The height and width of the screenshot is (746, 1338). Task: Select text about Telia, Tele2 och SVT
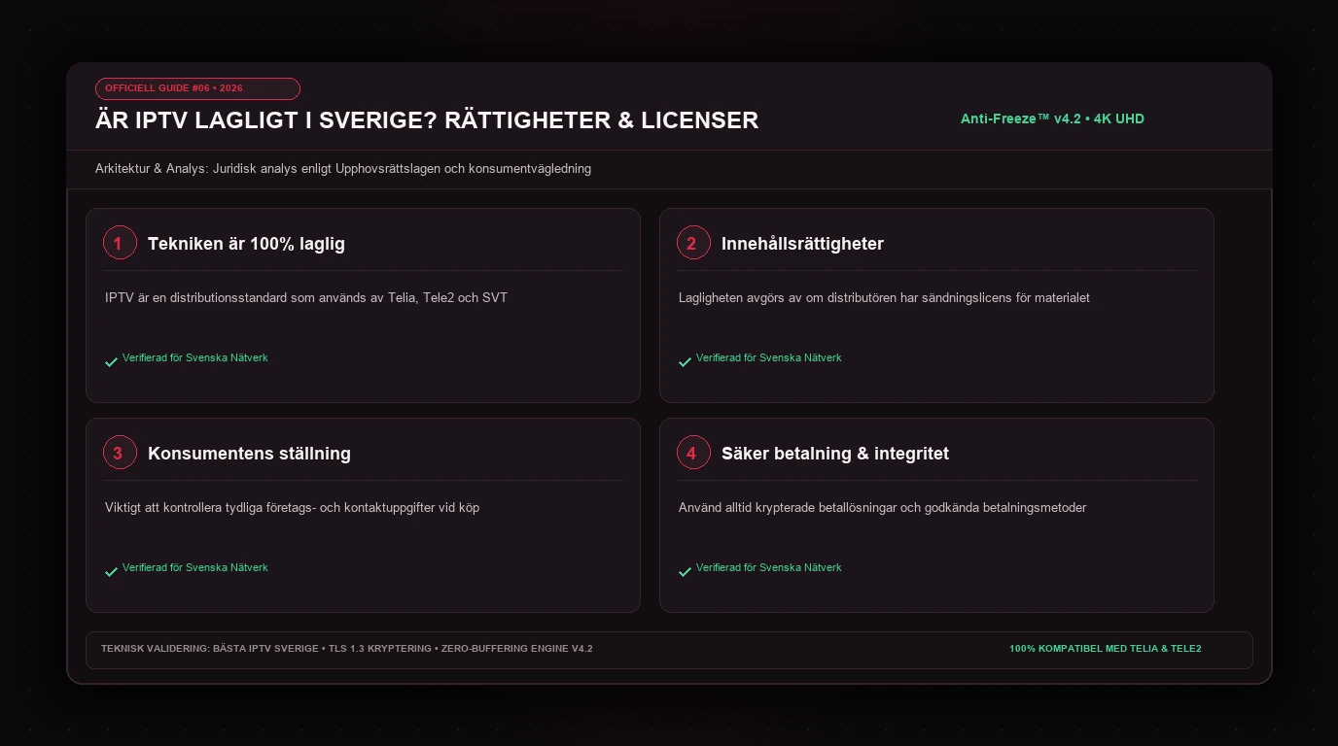(x=306, y=297)
